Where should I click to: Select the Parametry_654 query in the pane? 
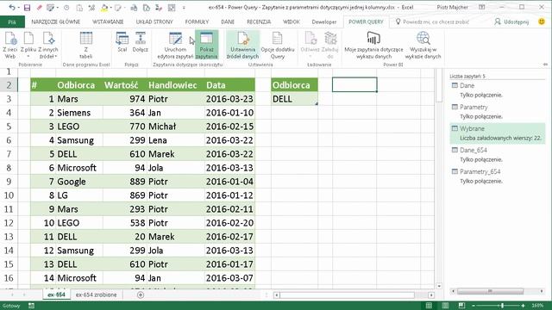(497, 176)
